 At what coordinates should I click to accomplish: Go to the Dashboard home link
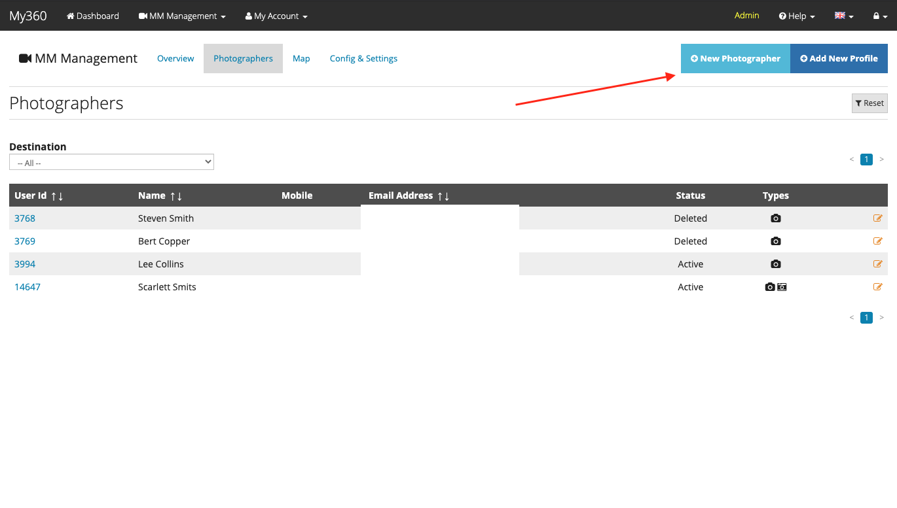coord(93,16)
